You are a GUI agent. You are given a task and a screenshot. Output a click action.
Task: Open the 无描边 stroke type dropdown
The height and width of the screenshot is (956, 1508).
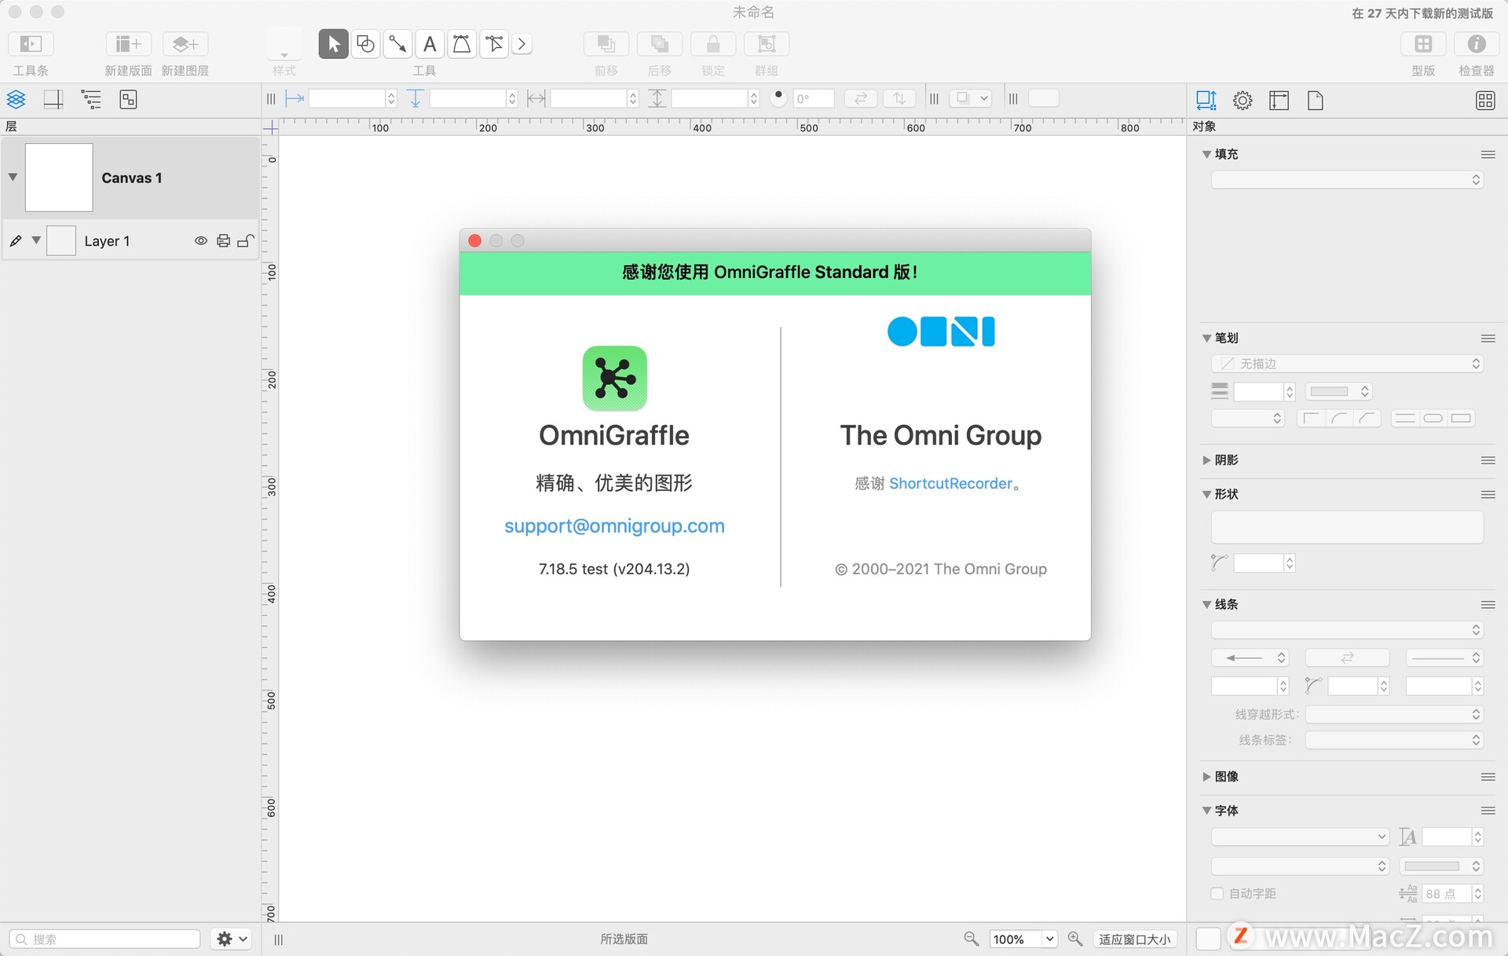(1347, 364)
